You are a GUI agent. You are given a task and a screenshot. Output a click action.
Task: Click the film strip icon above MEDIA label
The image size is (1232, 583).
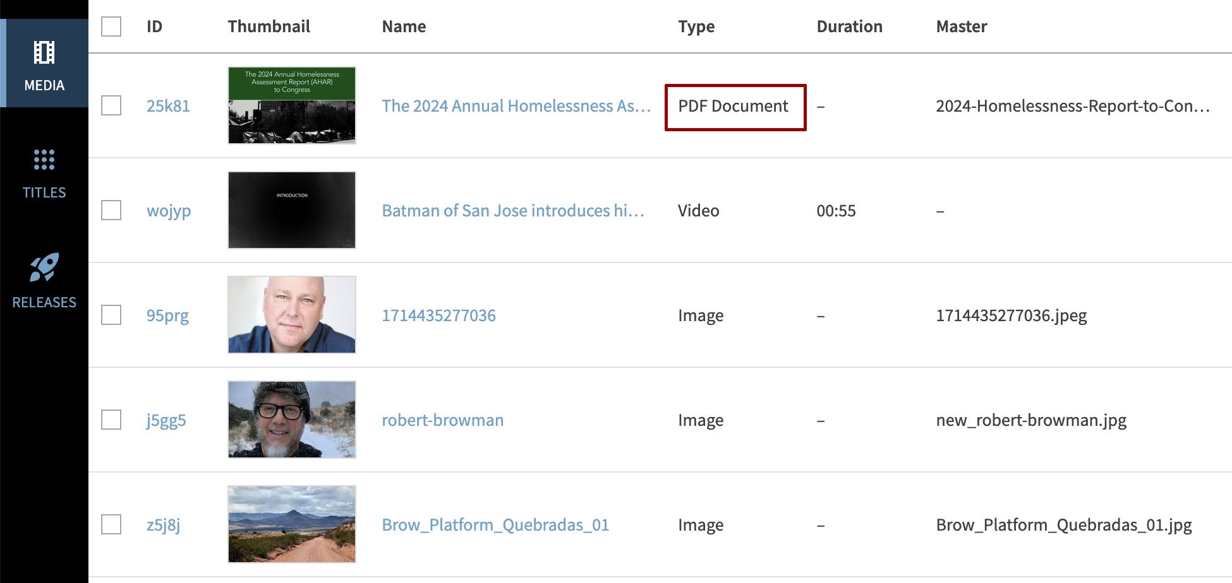coord(44,52)
